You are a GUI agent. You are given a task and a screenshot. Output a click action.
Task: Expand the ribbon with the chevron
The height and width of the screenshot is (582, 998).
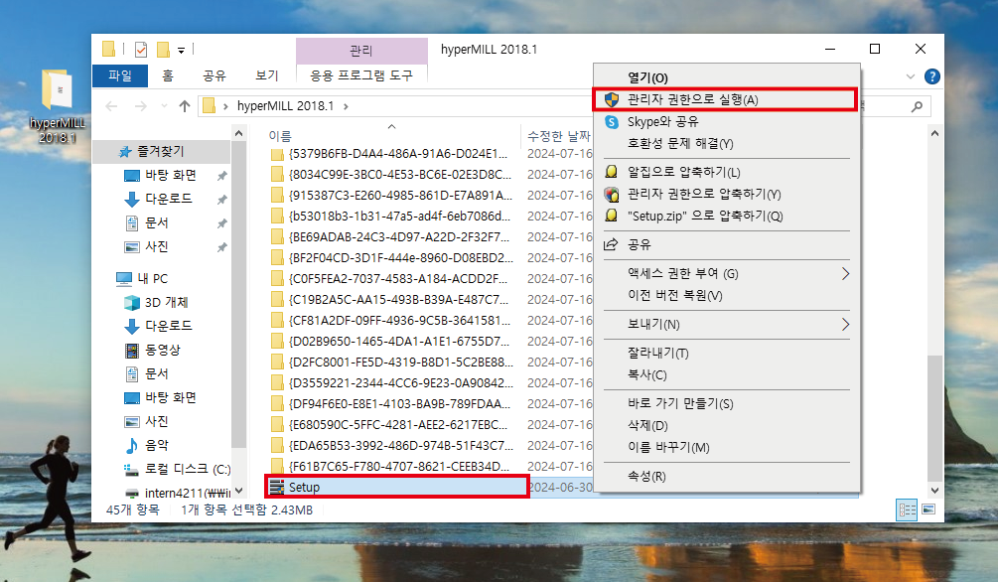click(911, 76)
